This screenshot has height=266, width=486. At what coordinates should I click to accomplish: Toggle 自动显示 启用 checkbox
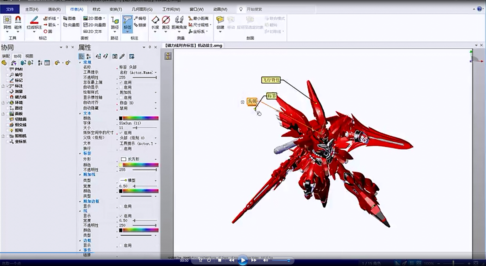pos(121,87)
